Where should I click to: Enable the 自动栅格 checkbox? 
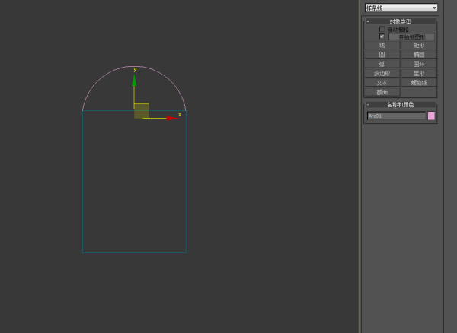click(x=382, y=30)
